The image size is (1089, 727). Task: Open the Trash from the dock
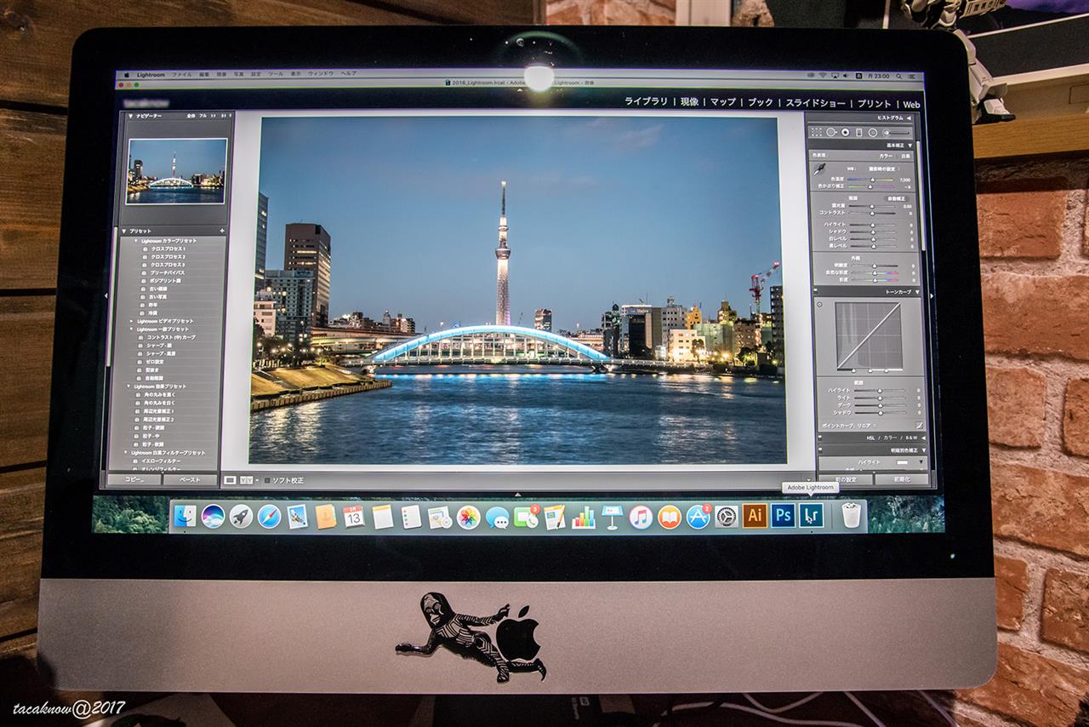tap(852, 515)
